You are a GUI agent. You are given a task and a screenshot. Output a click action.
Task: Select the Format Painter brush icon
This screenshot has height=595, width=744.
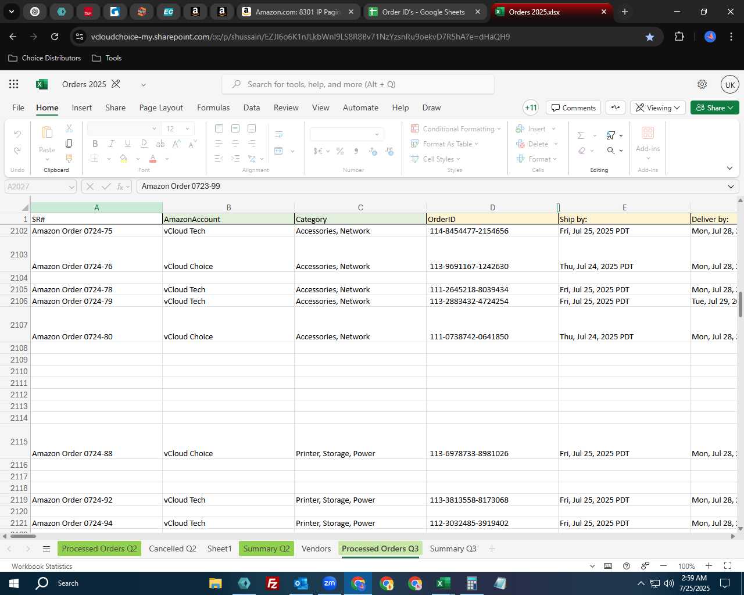click(x=69, y=159)
